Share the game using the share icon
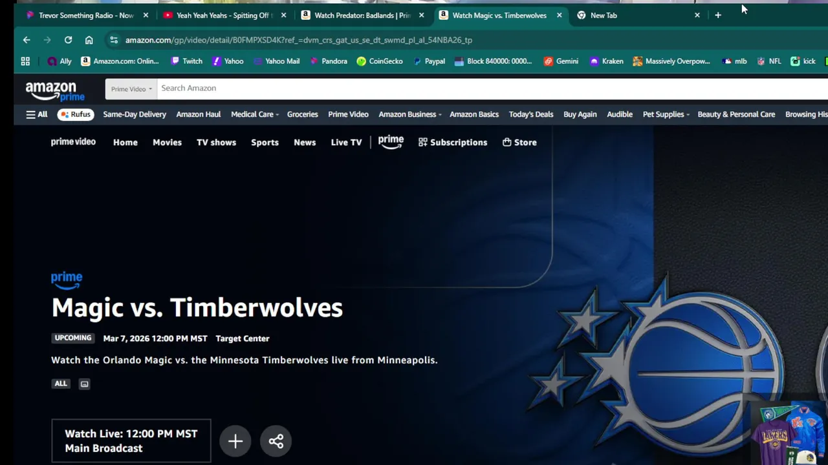Screen dimensions: 828x465 (276, 441)
